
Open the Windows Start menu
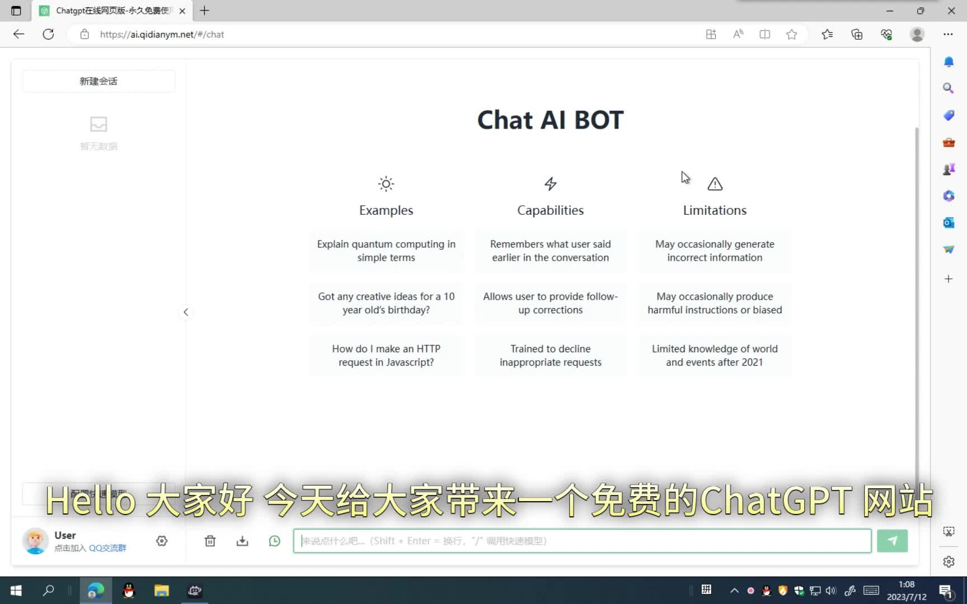click(16, 590)
